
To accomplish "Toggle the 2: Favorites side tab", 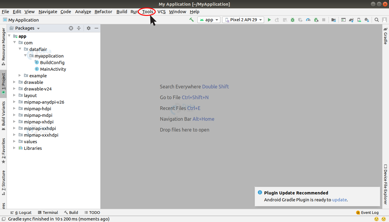I will (x=3, y=150).
